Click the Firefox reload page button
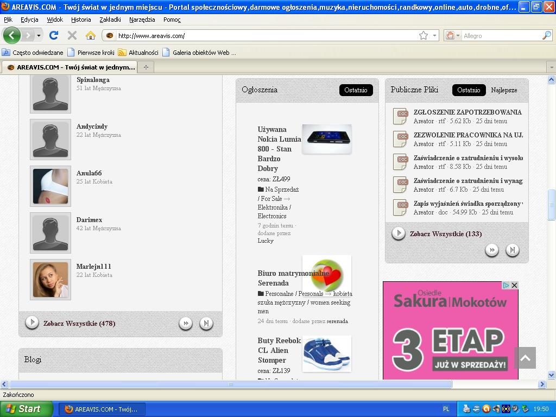Viewport: 556px width, 417px height. [x=53, y=35]
